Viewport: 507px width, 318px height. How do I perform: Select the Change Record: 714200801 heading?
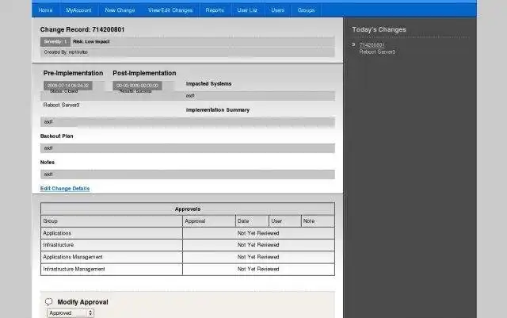82,29
